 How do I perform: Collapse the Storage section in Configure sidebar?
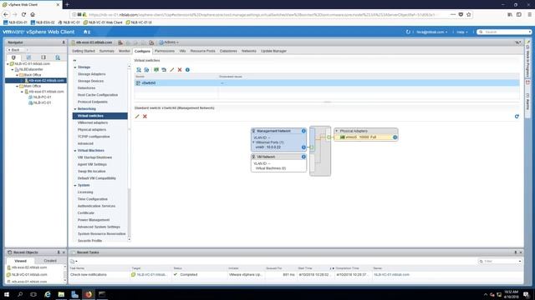75,67
